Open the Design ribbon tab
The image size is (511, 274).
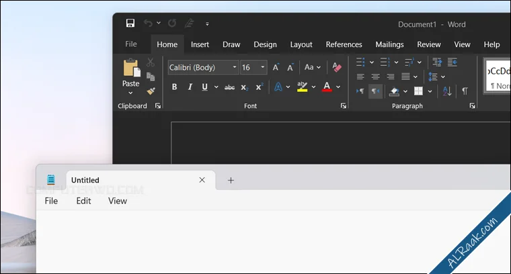coord(266,44)
